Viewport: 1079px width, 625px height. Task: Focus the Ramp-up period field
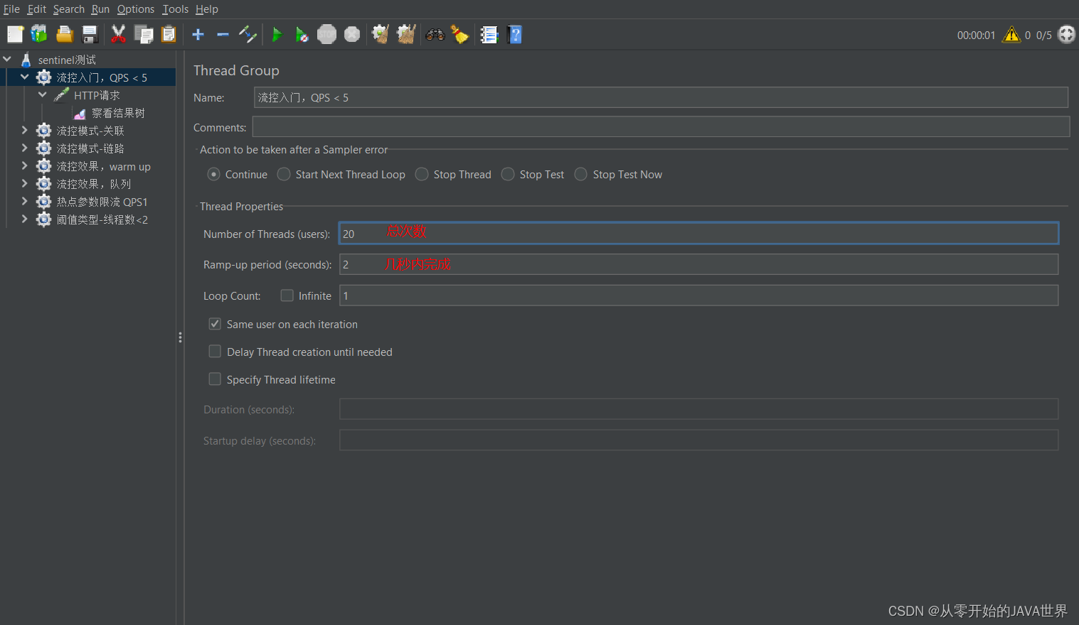[x=698, y=264]
